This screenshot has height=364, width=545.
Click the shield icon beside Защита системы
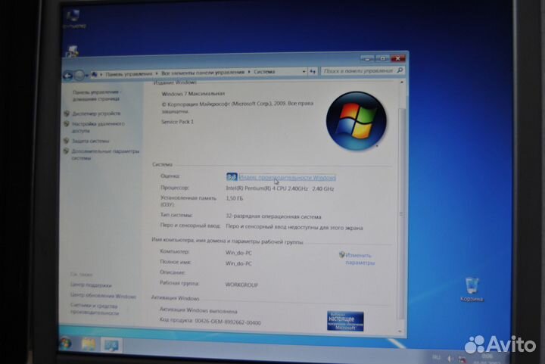coord(67,141)
